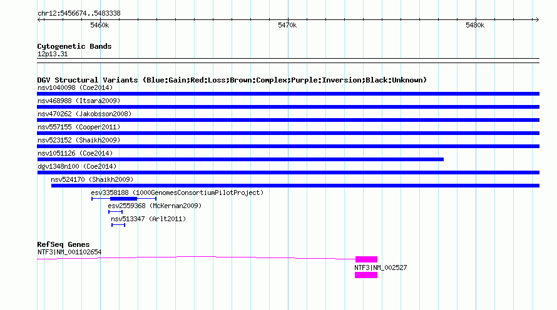Viewport: 557px width, 310px height.
Task: Select the blue gain bar under nsv468988
Action: click(288, 107)
